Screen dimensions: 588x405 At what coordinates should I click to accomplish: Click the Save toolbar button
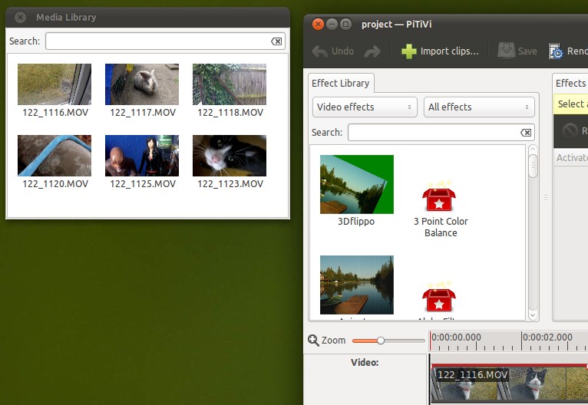click(x=517, y=51)
